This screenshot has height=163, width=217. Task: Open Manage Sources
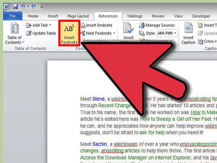(x=157, y=25)
